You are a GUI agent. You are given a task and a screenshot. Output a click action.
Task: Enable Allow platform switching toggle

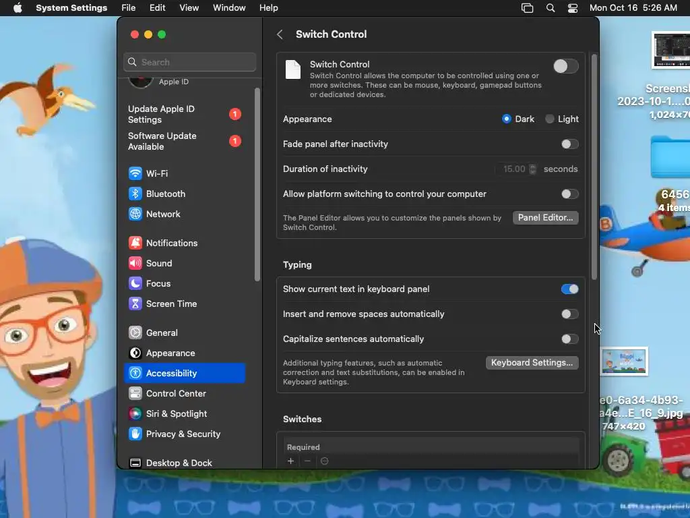[x=569, y=194]
